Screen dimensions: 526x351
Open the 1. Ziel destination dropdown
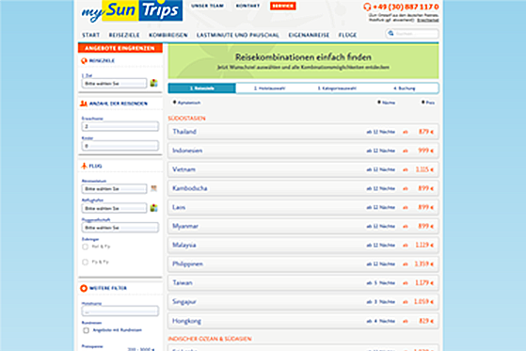coord(114,83)
